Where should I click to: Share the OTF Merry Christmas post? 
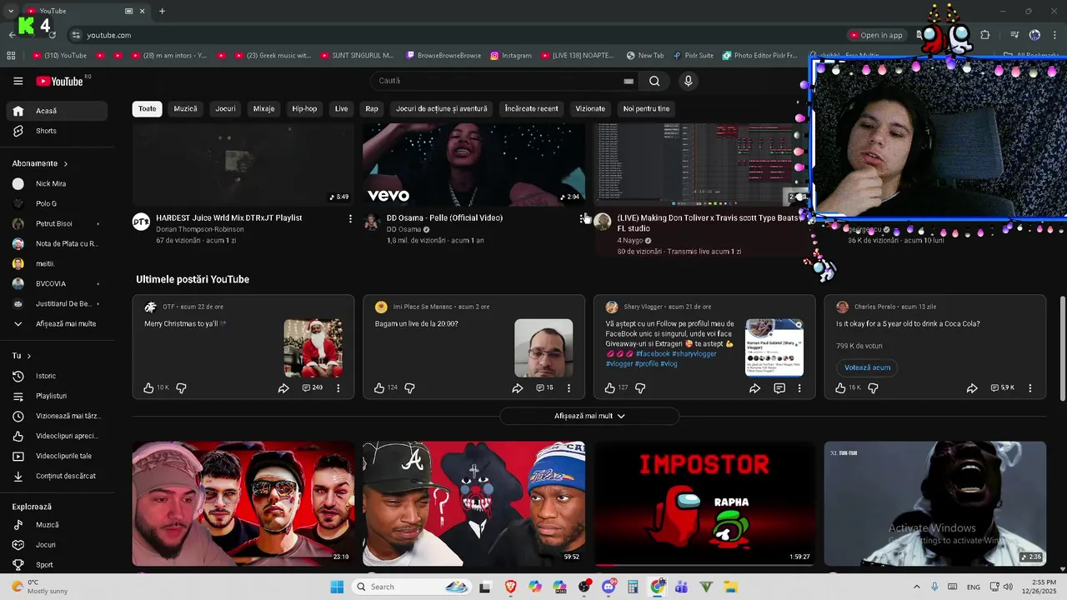[283, 387]
